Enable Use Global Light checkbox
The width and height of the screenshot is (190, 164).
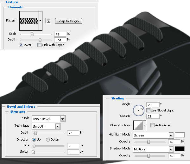[148, 110]
